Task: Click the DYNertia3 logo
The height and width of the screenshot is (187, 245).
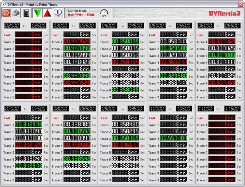Action: point(224,13)
